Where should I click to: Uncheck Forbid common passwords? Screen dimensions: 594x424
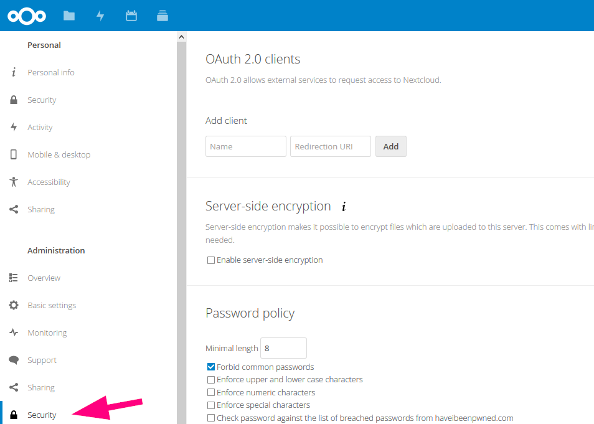pyautogui.click(x=210, y=367)
